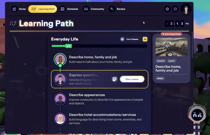Open the user profile avatar
Screen dimensions: 210x135
tap(186, 9)
